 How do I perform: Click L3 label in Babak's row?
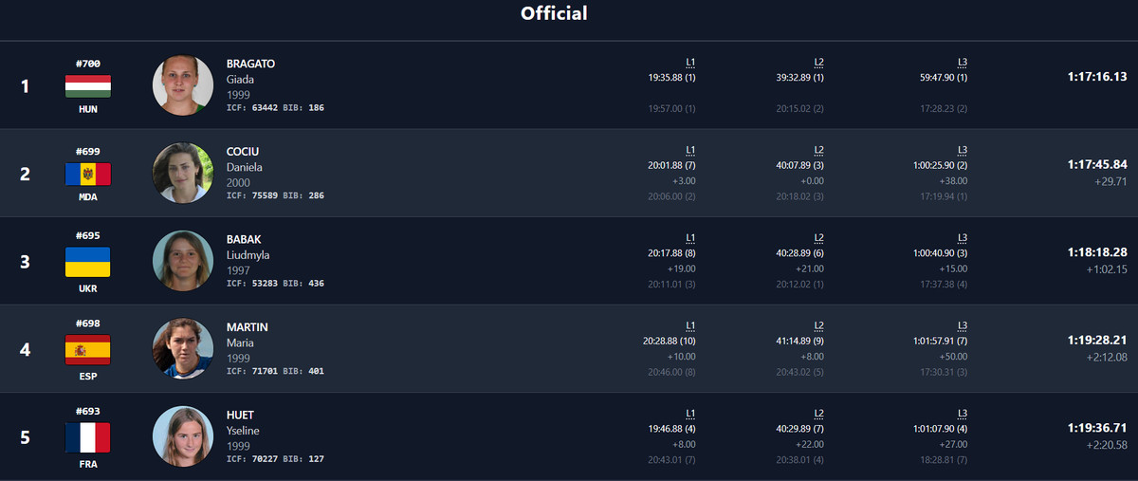click(x=963, y=238)
